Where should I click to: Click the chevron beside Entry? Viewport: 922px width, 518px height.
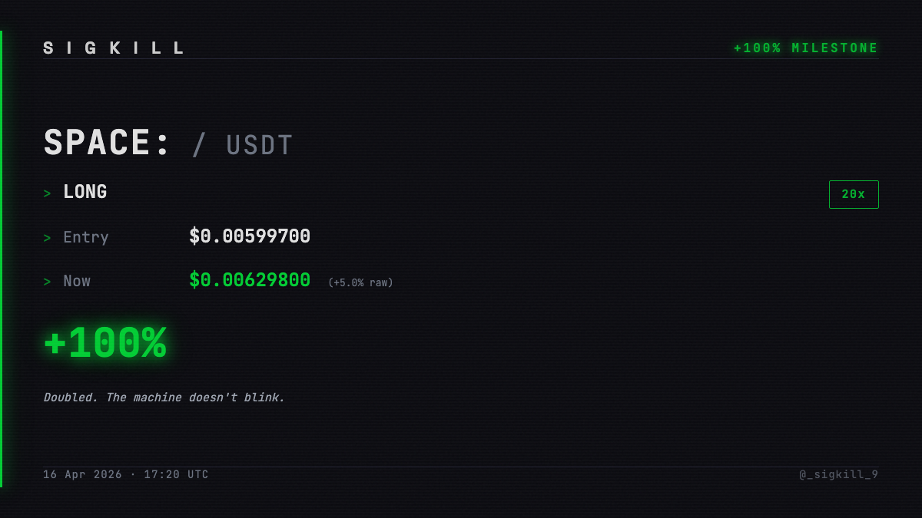[x=47, y=238]
